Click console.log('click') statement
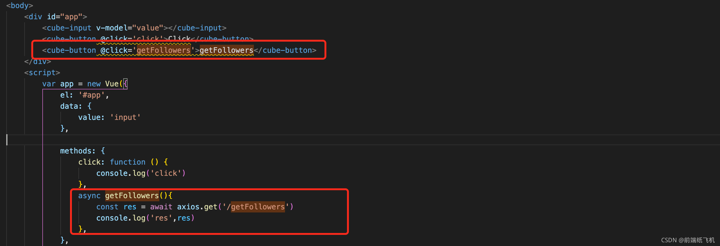Screen dimensions: 720x246 [141, 173]
